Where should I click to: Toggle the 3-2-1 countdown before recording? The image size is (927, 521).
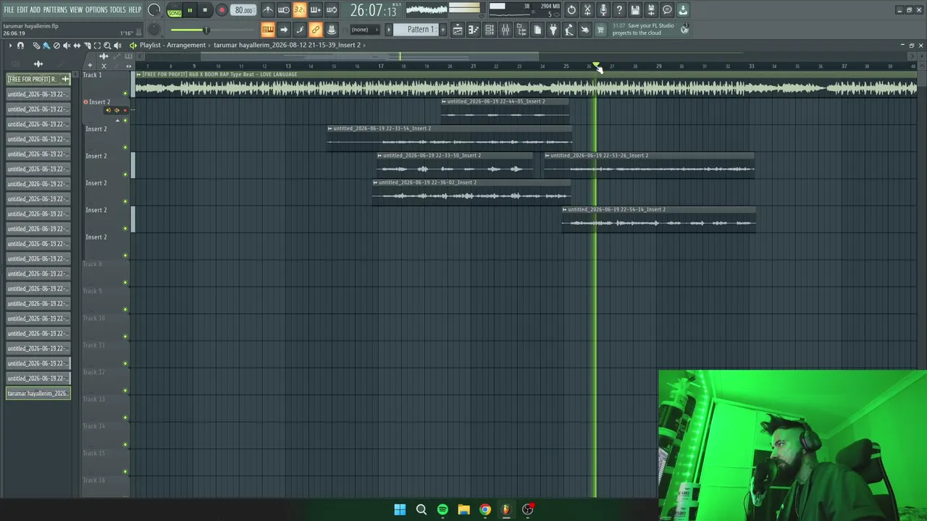(x=300, y=10)
